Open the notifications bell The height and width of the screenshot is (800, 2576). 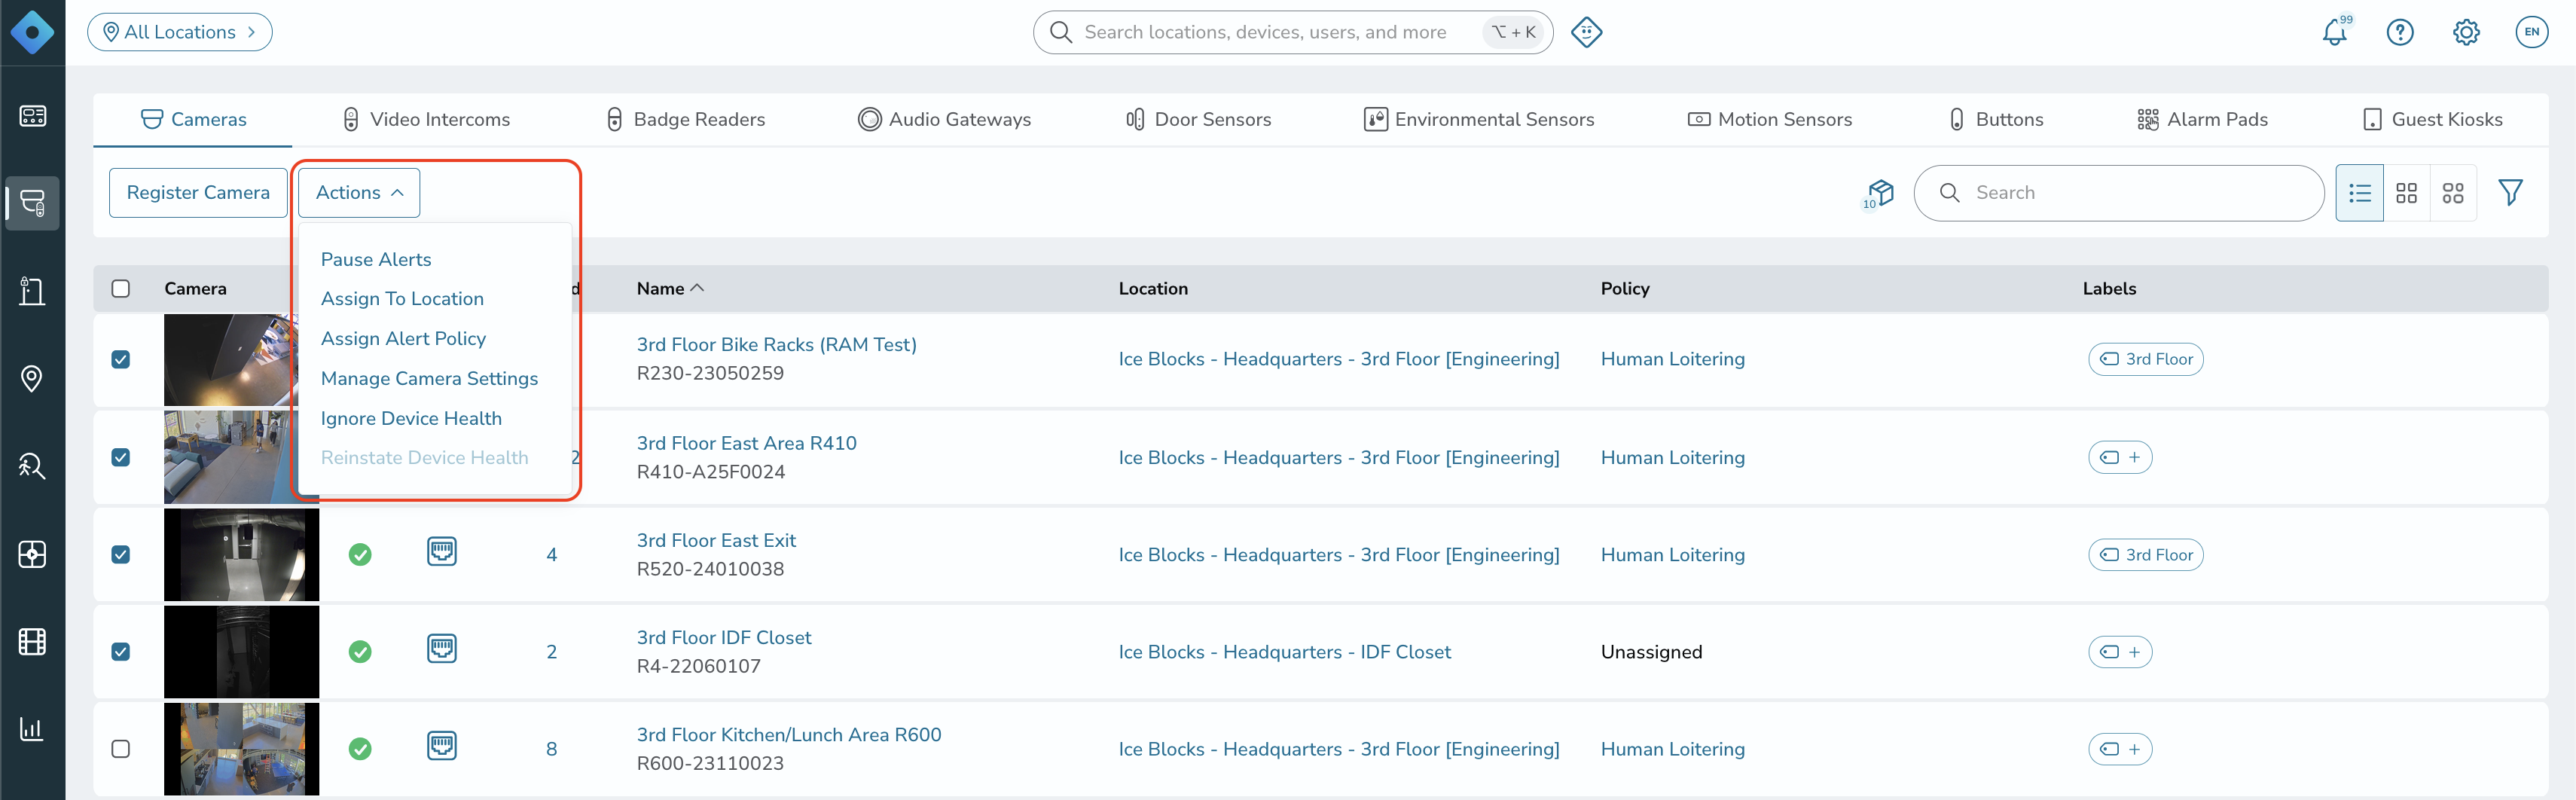(x=2334, y=32)
